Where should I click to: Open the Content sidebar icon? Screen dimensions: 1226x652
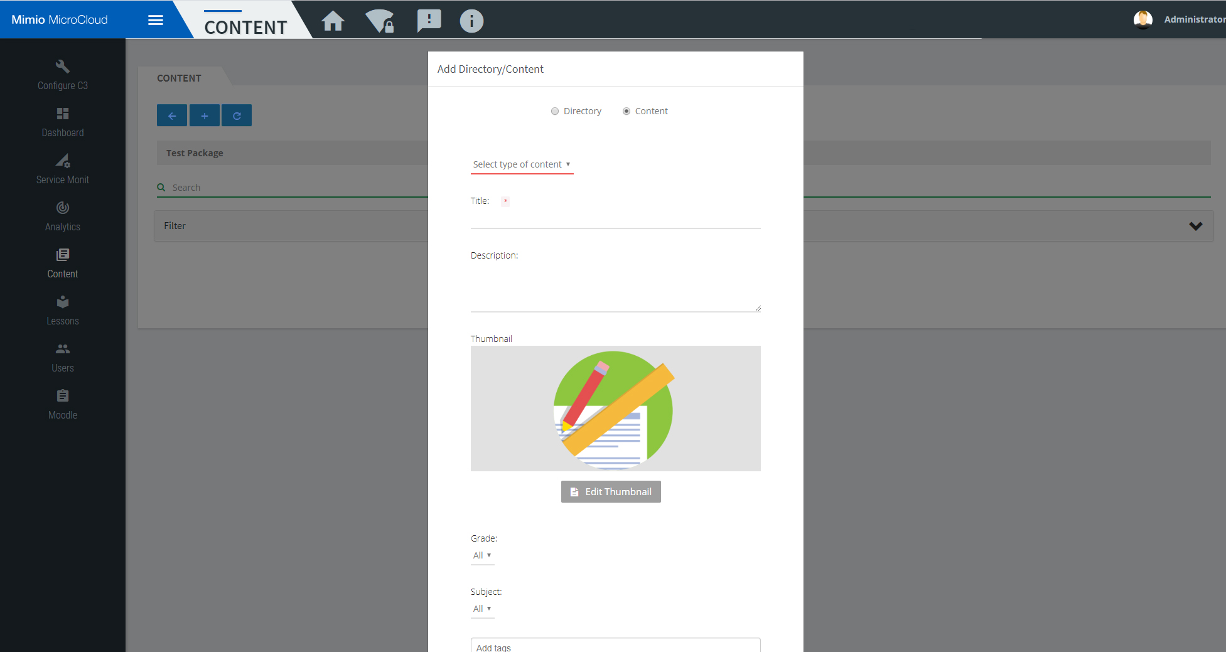(63, 255)
